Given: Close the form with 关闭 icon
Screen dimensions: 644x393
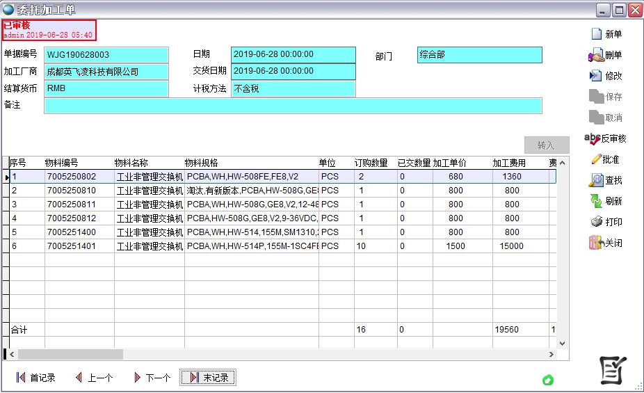Looking at the screenshot, I should [x=596, y=243].
